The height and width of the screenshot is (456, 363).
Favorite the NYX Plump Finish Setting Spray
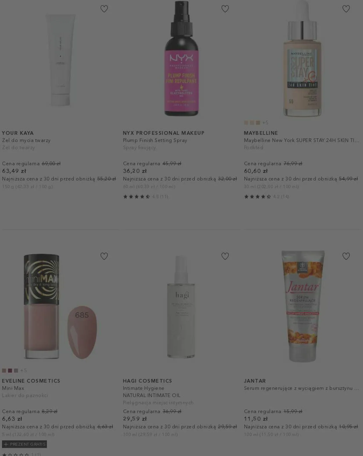(x=225, y=9)
